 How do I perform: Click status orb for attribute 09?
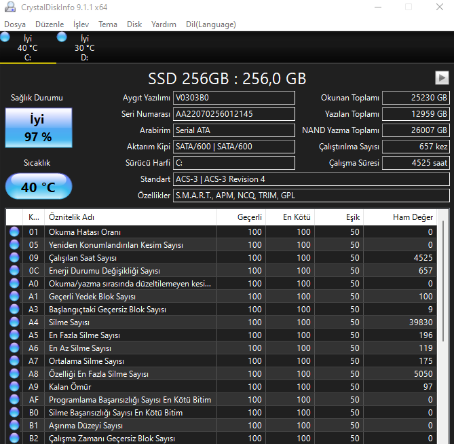pos(14,257)
